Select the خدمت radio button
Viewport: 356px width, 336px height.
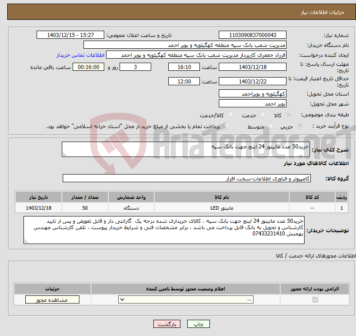[x=263, y=115]
